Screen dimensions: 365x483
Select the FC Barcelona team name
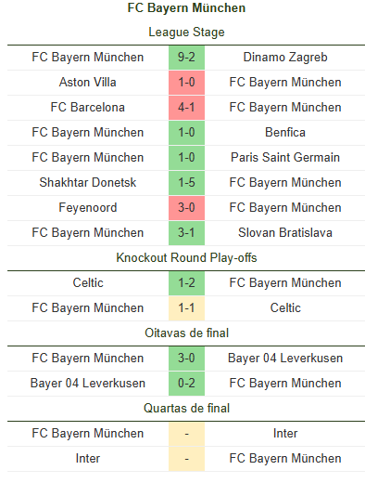point(88,108)
